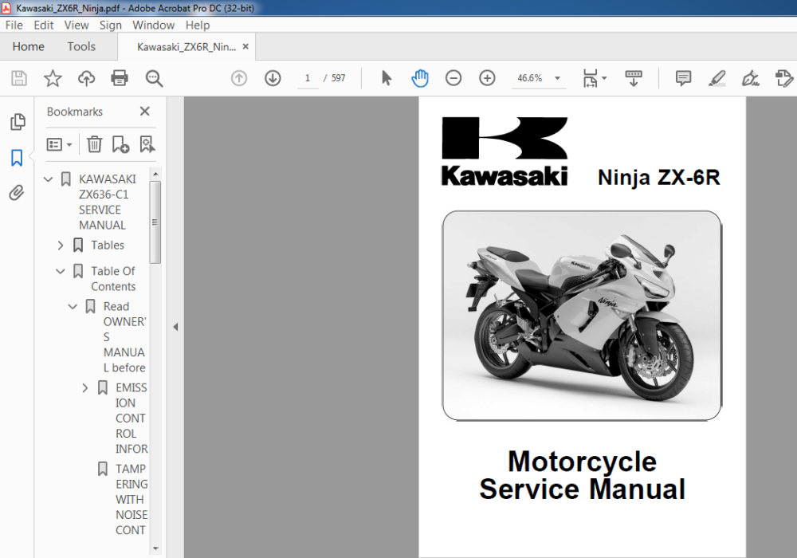Screen dimensions: 797x558
Task: Select the Kawasaki_ZX6R_Nin... document tab
Action: 186,47
